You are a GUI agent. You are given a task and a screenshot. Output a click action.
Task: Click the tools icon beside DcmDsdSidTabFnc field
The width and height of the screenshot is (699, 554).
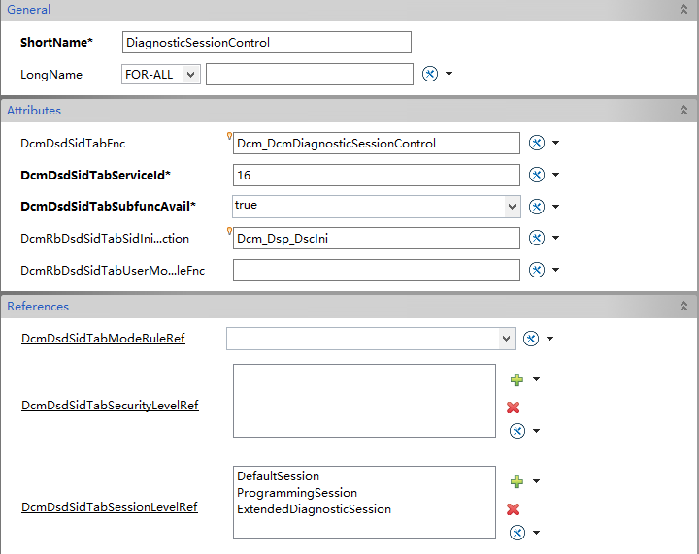tap(536, 143)
